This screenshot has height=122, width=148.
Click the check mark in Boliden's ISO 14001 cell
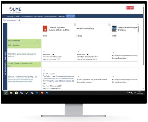[79, 51]
